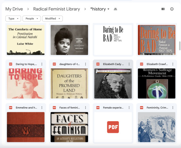Image resolution: width=181 pixels, height=148 pixels.
Task: Open Faces of Feminism cover thumbnail
Action: coord(69,127)
